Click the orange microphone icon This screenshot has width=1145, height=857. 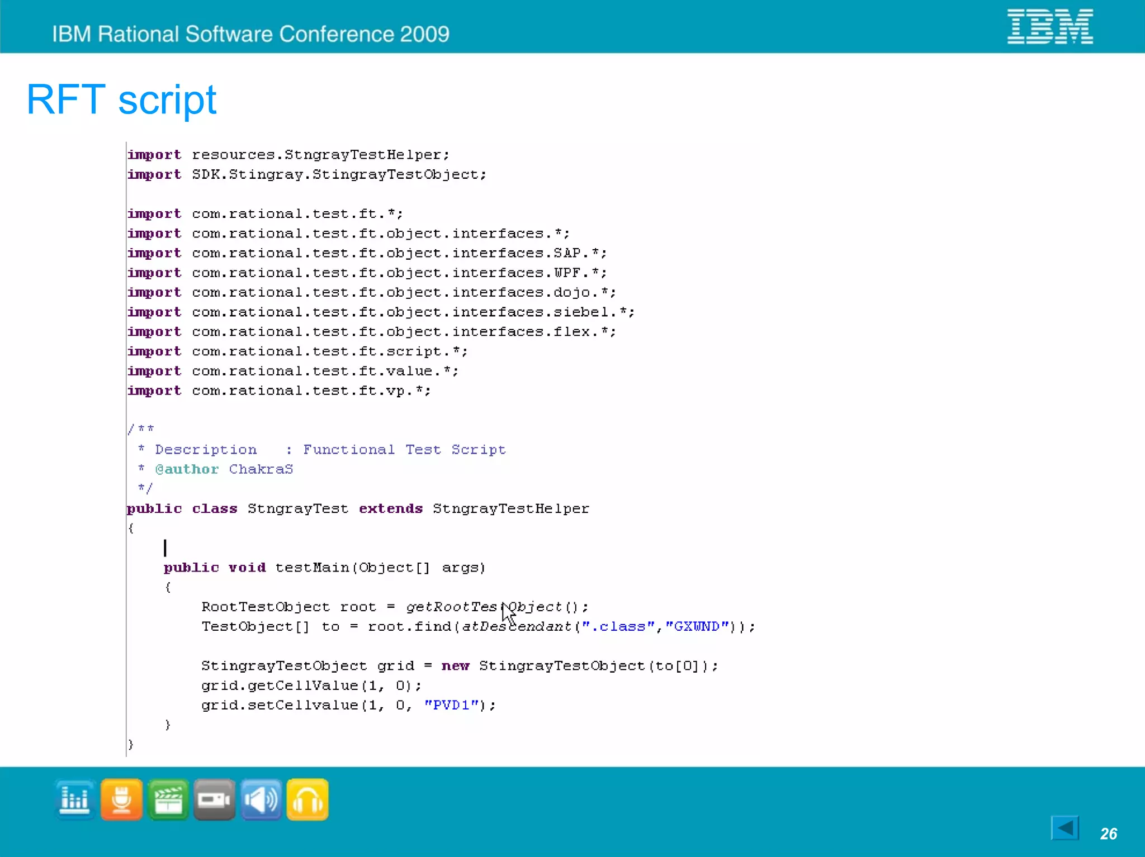(x=121, y=799)
